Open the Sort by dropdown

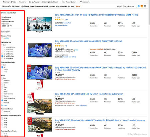pyautogui.click(x=131, y=6)
